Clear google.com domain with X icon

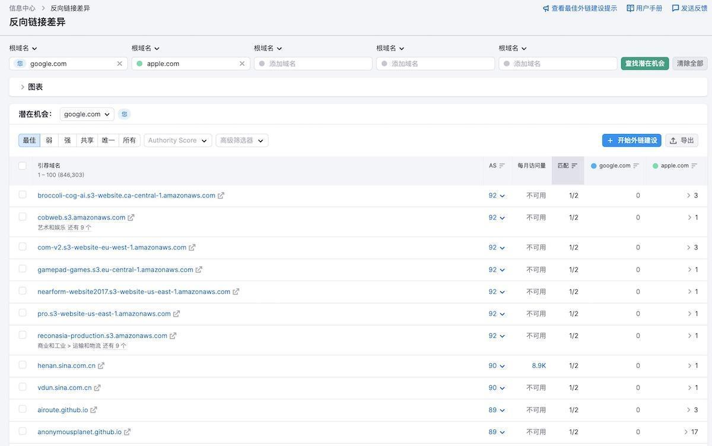(119, 63)
